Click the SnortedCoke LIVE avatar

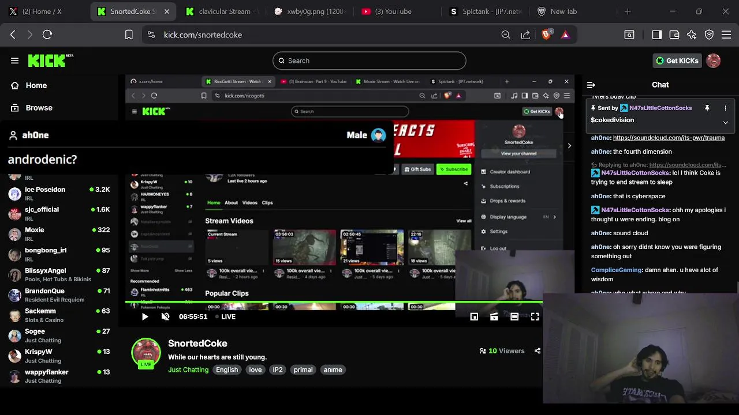[x=146, y=353]
